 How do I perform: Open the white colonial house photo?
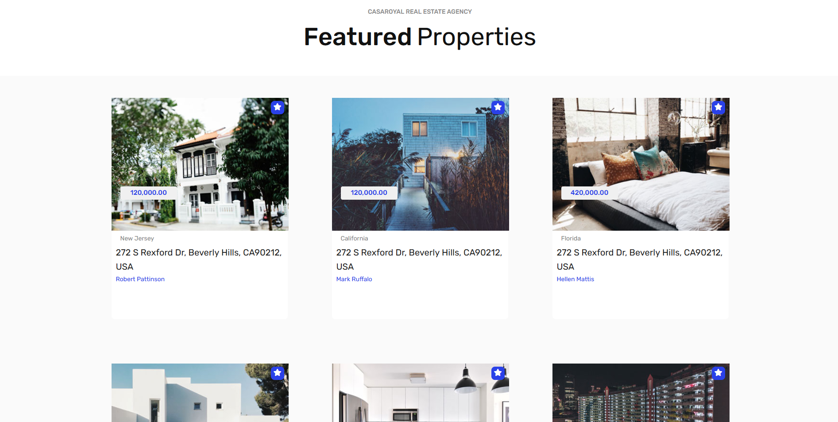tap(200, 164)
